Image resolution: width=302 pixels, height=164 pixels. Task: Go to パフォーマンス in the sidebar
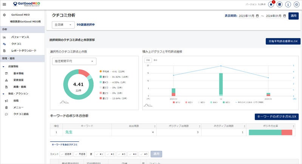pyautogui.click(x=20, y=37)
